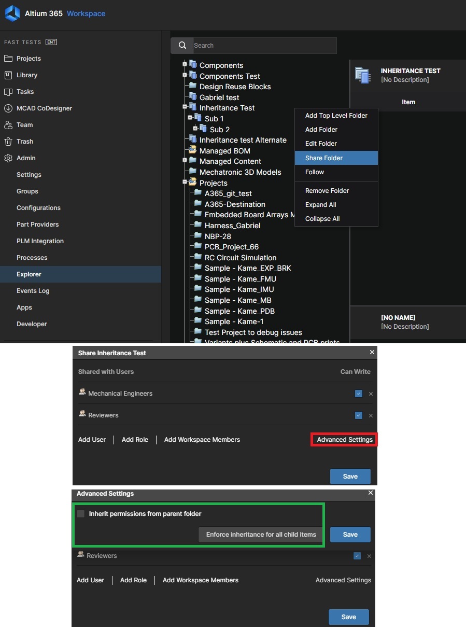This screenshot has width=466, height=630.
Task: Click Save beside Enforce inheritance button
Action: [350, 535]
